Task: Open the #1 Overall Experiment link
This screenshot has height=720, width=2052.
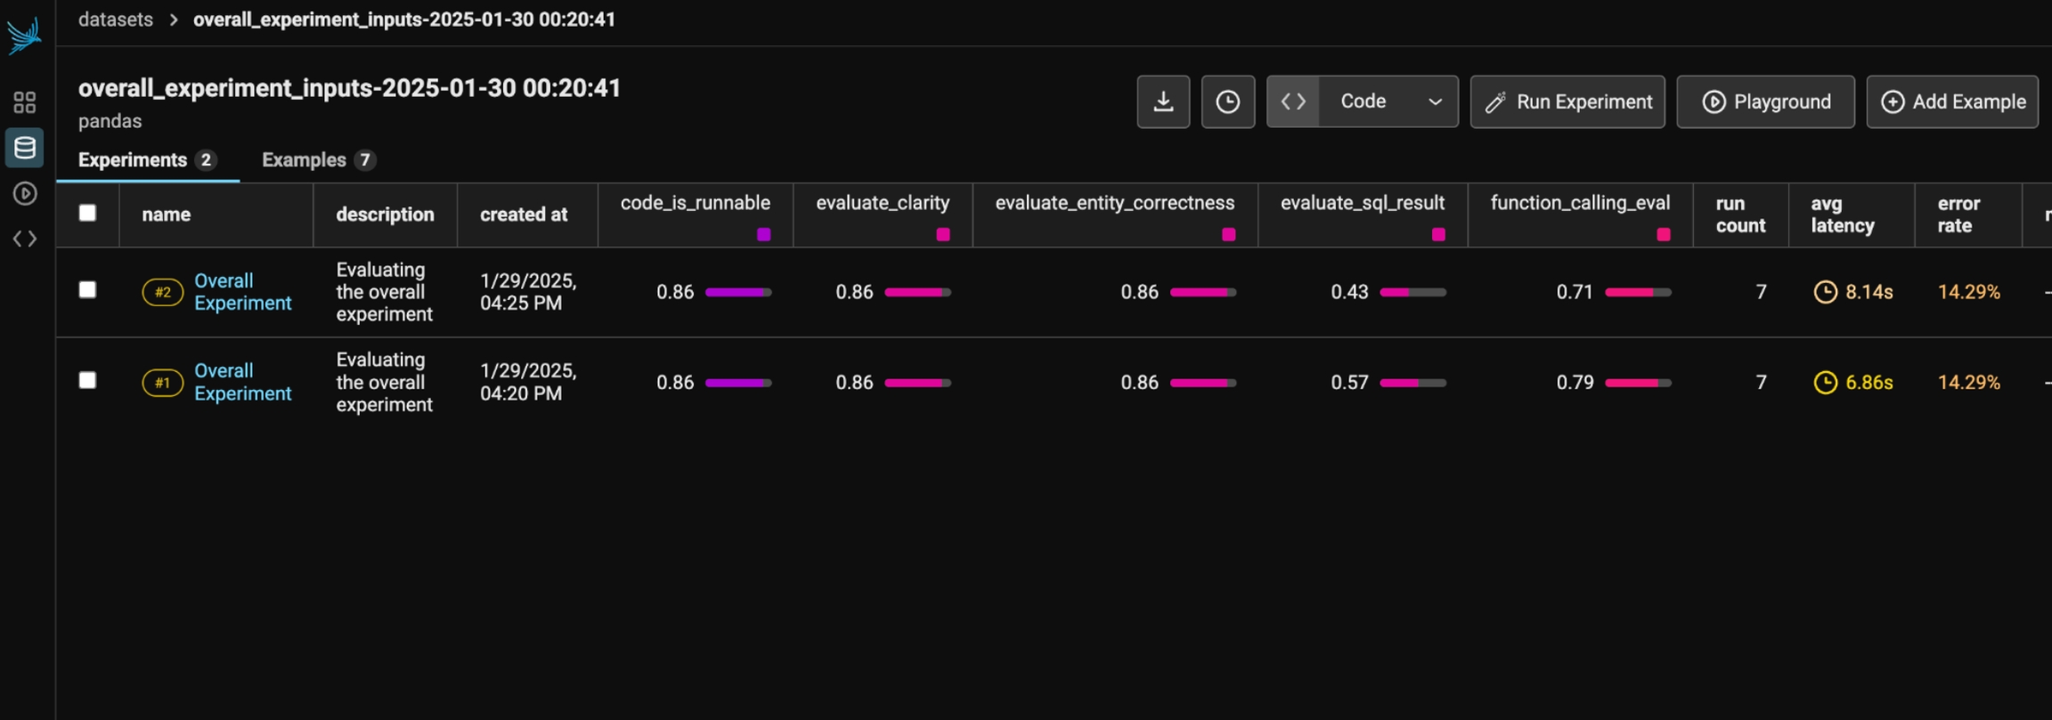Action: [x=242, y=382]
